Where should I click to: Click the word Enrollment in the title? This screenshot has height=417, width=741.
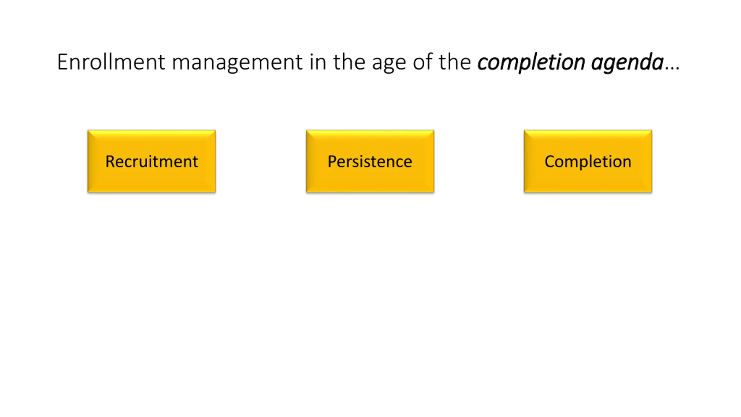(x=111, y=62)
